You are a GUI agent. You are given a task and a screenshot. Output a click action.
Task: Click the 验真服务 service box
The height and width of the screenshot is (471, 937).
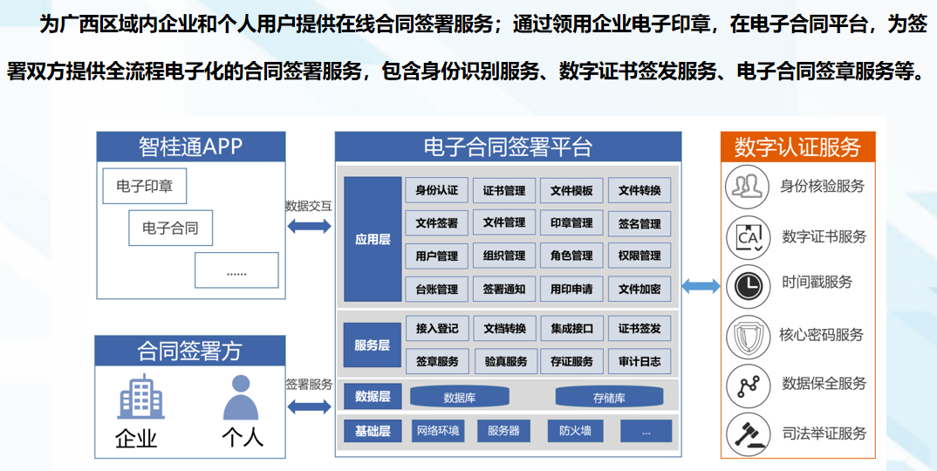[x=504, y=361]
